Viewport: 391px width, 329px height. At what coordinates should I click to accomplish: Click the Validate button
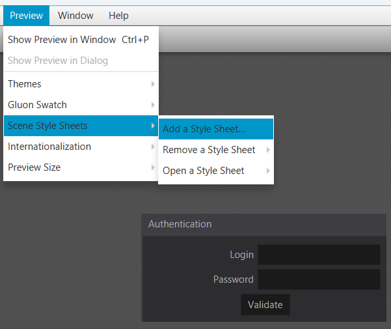[x=265, y=305]
